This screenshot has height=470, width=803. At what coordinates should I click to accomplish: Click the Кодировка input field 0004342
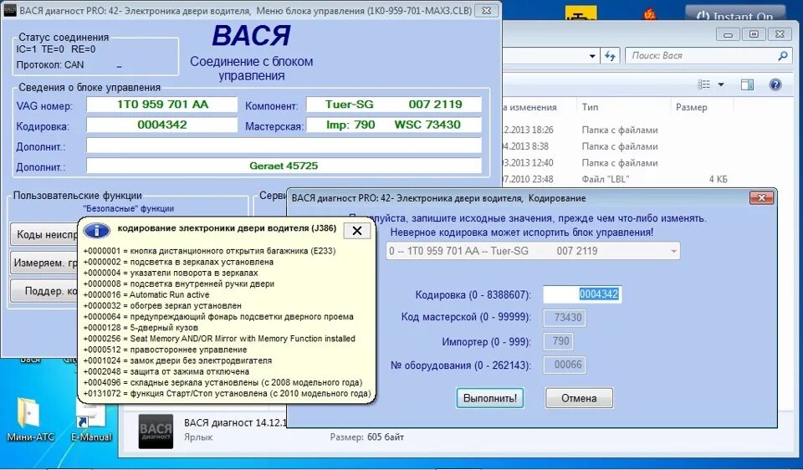coord(582,294)
